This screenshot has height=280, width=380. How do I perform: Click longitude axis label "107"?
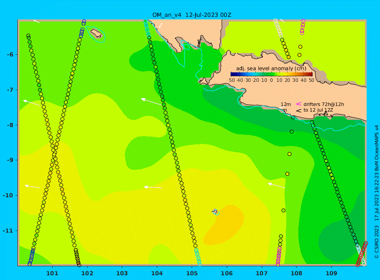(262, 274)
